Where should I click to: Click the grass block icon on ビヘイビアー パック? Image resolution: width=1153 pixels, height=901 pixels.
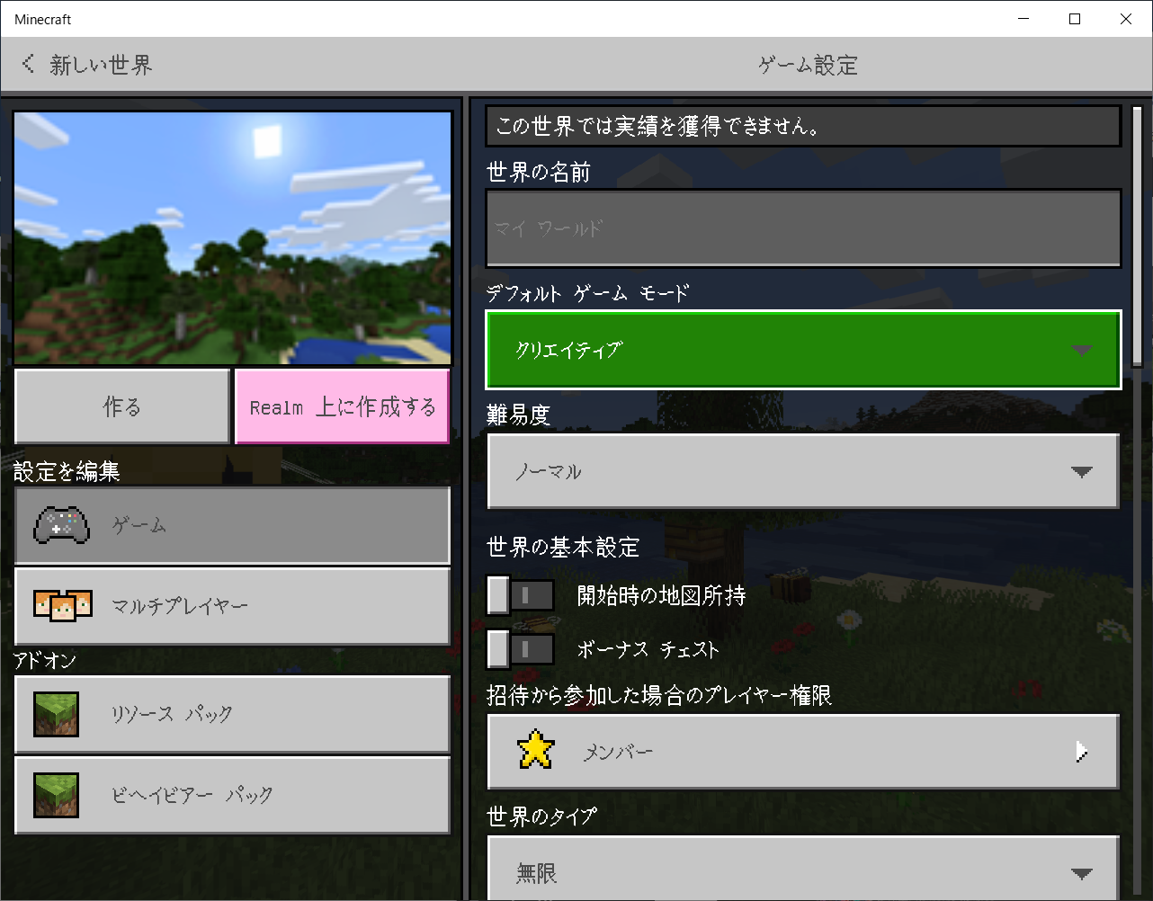point(56,795)
